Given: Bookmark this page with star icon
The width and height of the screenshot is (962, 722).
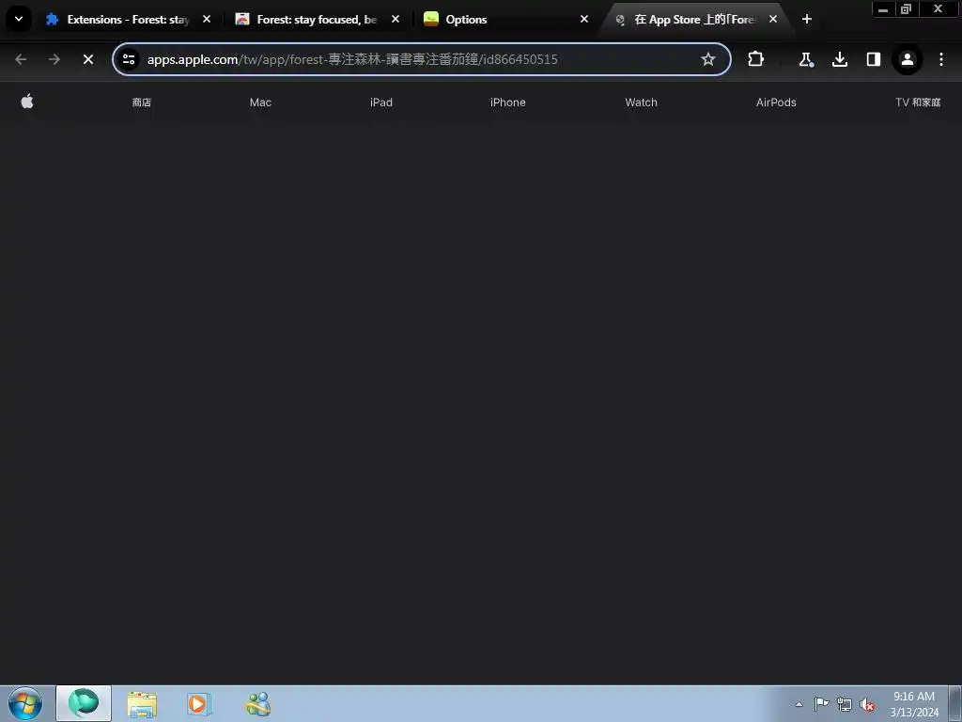Looking at the screenshot, I should tap(708, 59).
